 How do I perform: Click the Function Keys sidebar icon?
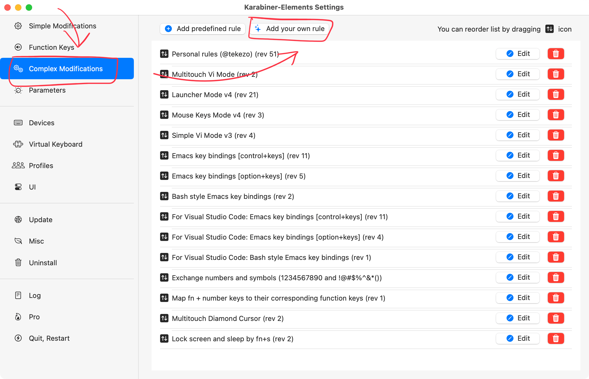point(18,47)
